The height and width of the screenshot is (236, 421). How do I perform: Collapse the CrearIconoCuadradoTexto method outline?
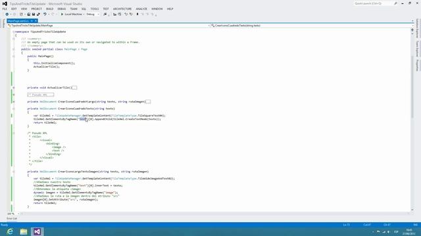(x=14, y=109)
